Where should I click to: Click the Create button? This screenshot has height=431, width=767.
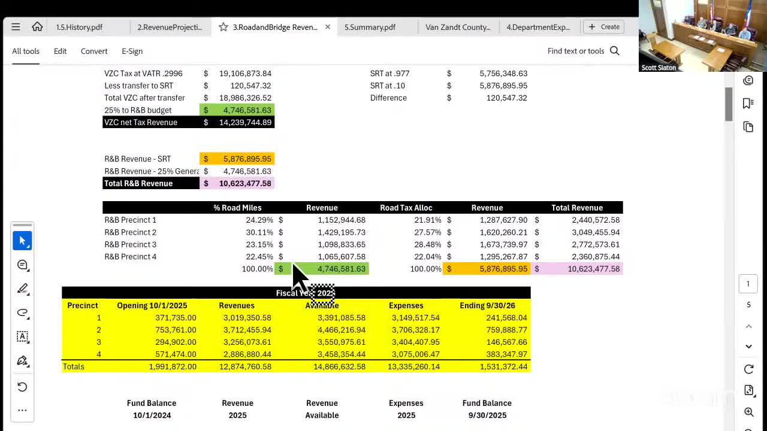[604, 27]
